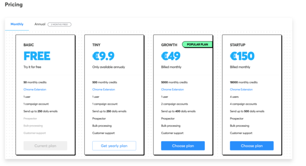Choose the Startup plan
This screenshot has width=306, height=166.
(x=252, y=146)
